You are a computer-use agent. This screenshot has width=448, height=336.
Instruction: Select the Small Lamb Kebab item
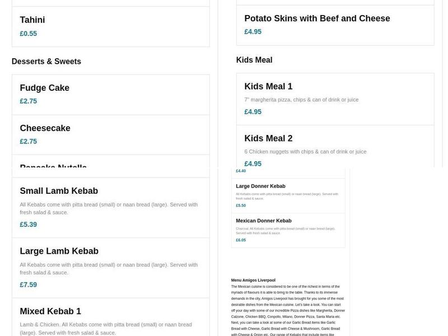[59, 191]
